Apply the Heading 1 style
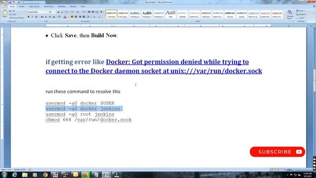This screenshot has width=316, height=178. [135, 14]
